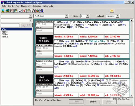This screenshot has height=106, width=135.
Task: Select Béčka in the group list
Action: point(17,32)
